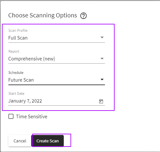Click the empty area of the Schedule combo box
Image resolution: width=160 pixels, height=152 pixels.
point(67,80)
